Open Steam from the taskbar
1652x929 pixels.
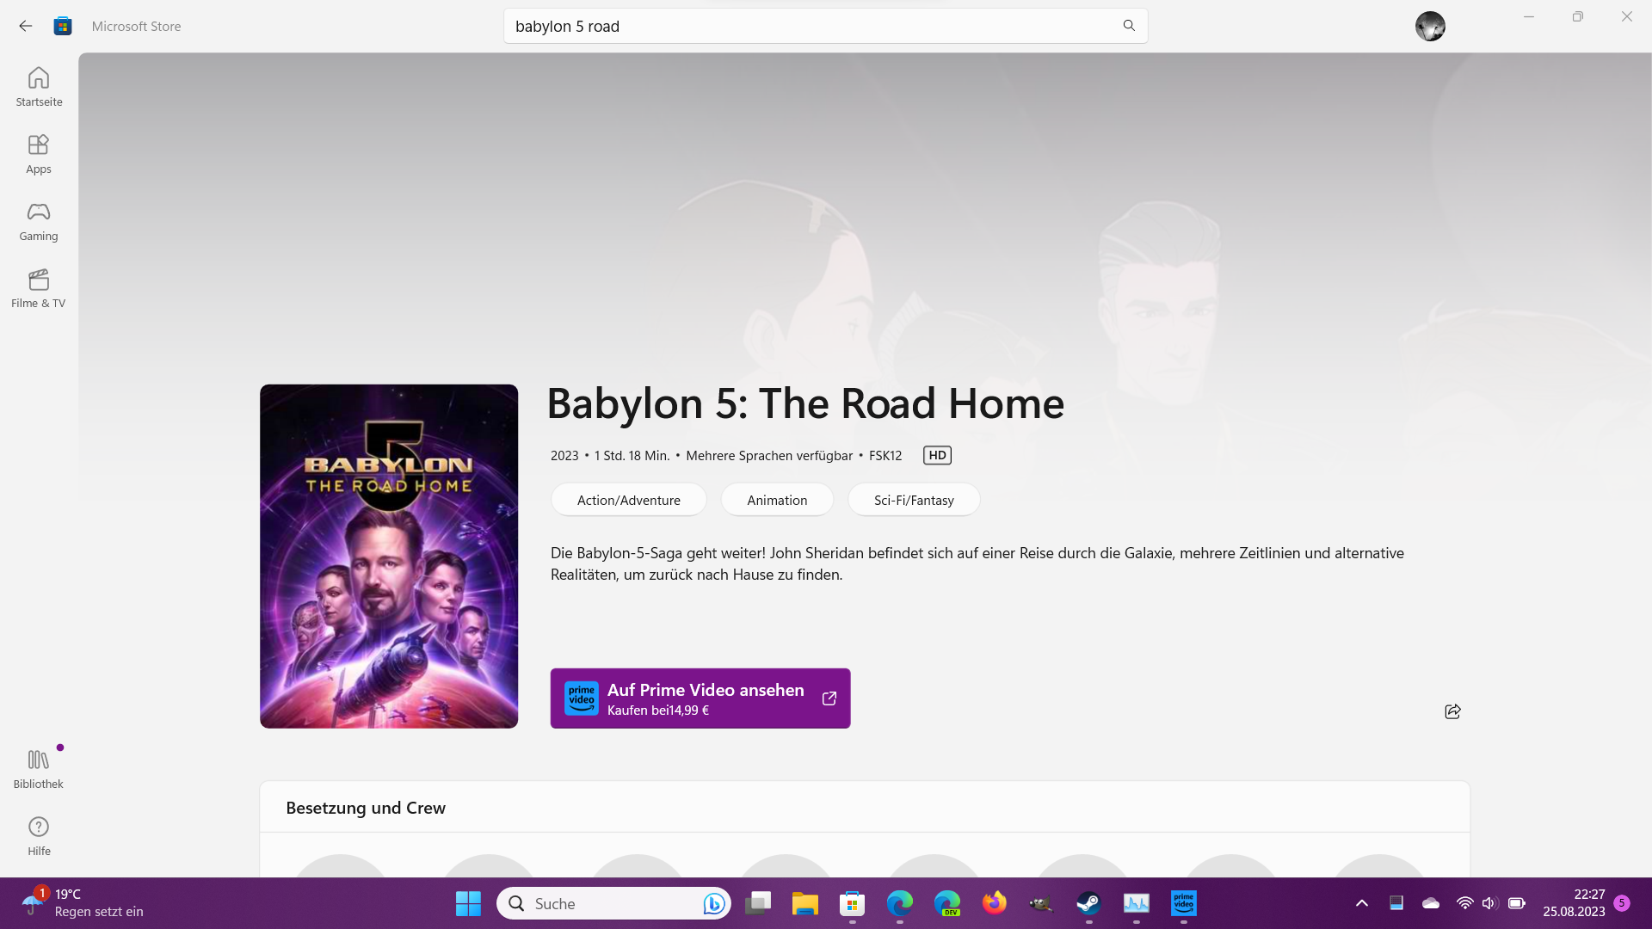pos(1088,903)
